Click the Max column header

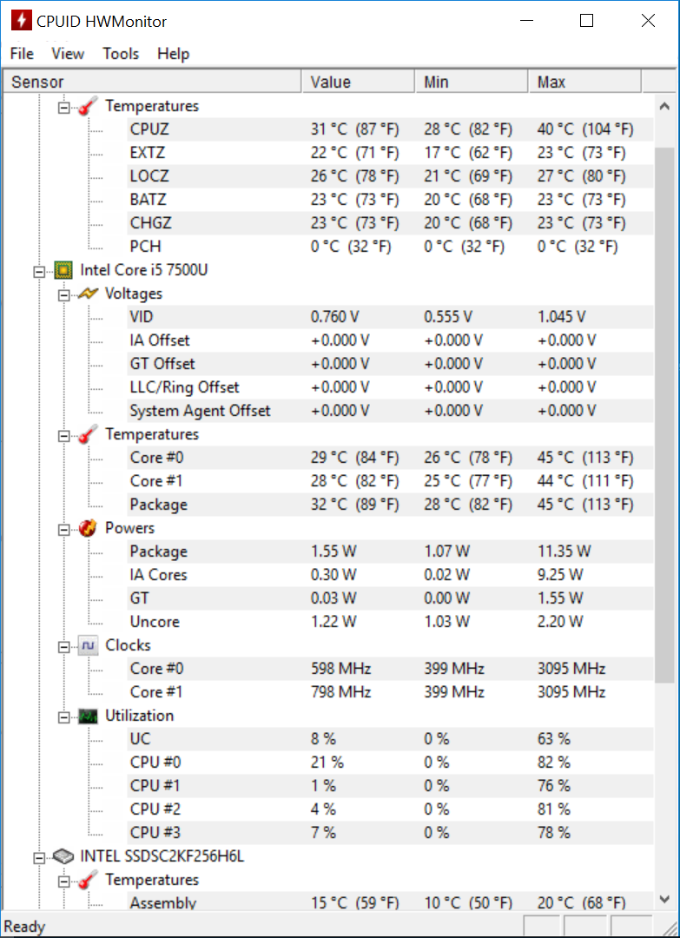585,82
